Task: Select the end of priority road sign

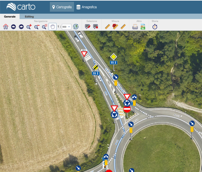Action: tap(96, 68)
